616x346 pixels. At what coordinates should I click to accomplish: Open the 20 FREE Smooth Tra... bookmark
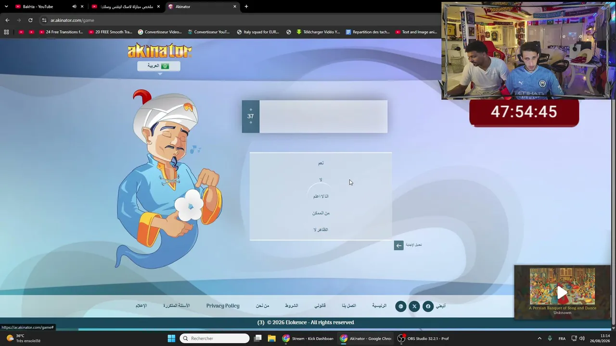pos(110,32)
